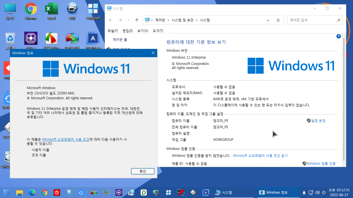Close the Windows 정보 dialog
353x198 pixels.
(153, 53)
